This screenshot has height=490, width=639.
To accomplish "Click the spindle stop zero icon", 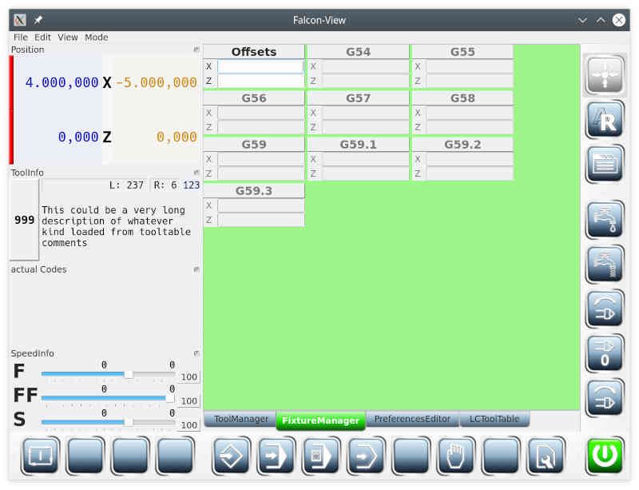I will (x=605, y=353).
